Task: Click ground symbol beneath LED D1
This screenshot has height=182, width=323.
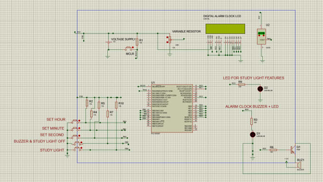Action: (253, 159)
